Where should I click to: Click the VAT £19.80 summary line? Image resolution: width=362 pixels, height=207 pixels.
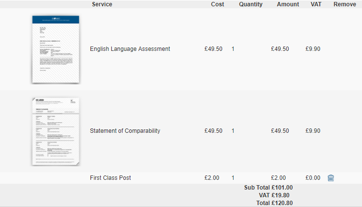pyautogui.click(x=276, y=195)
